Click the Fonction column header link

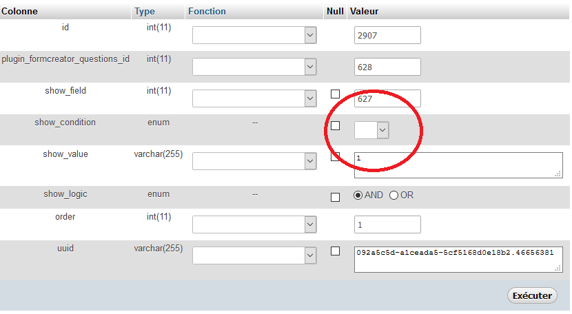click(x=207, y=11)
